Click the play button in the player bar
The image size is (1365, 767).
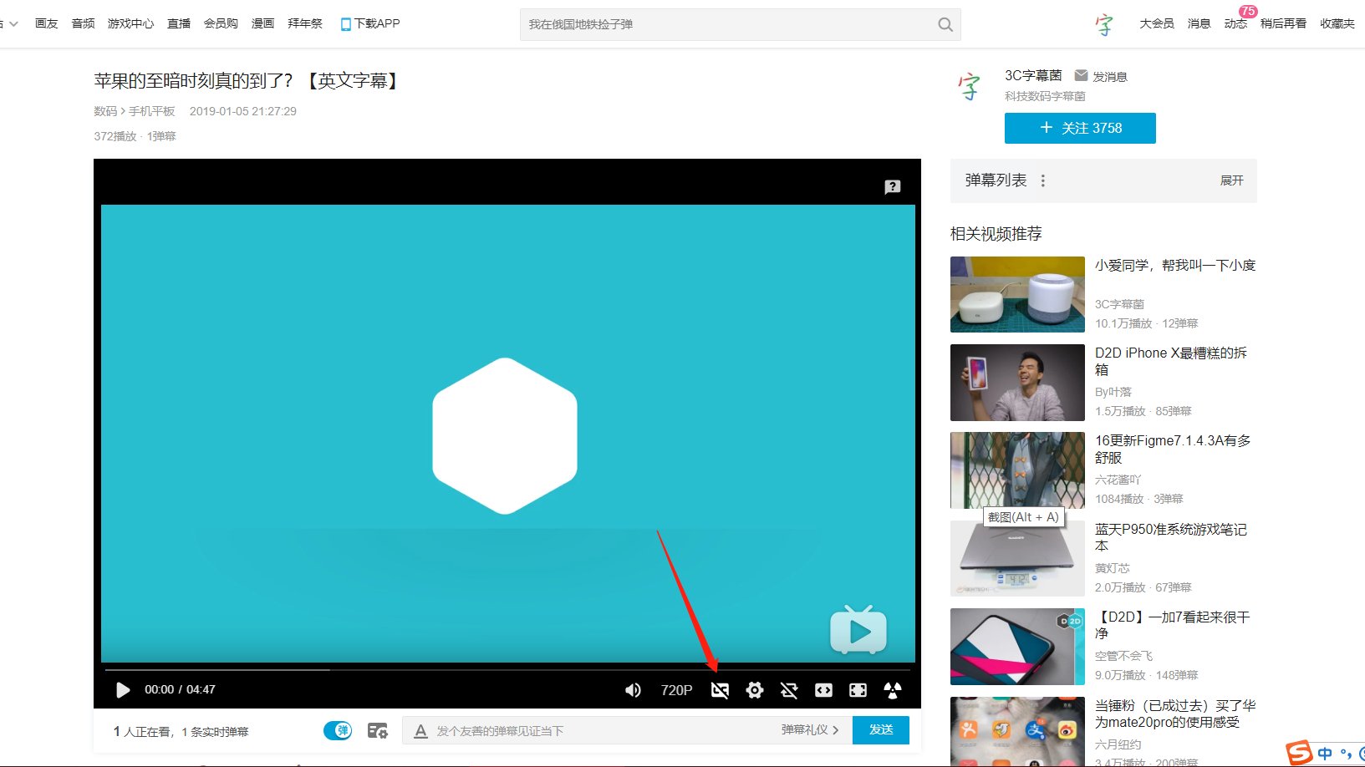click(x=123, y=690)
